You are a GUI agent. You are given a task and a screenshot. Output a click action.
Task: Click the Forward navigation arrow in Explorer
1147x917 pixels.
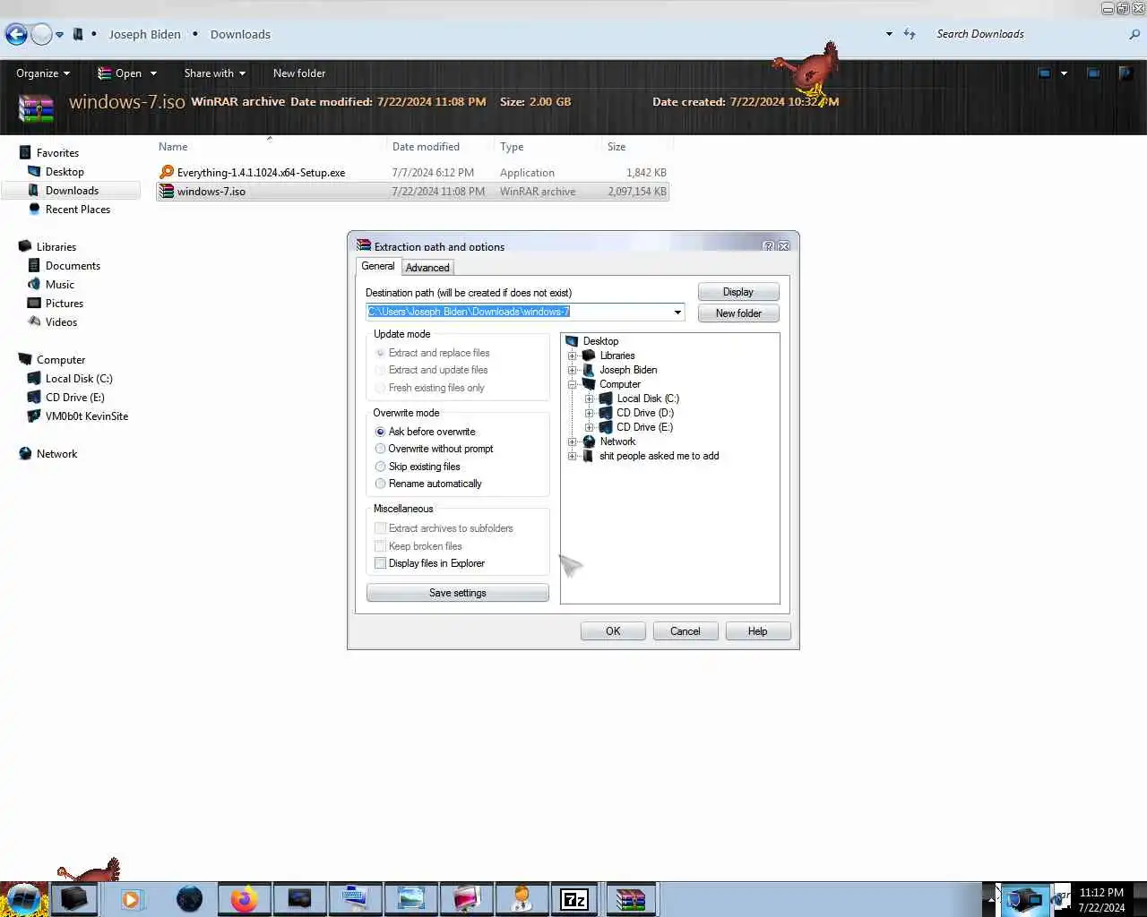point(41,34)
